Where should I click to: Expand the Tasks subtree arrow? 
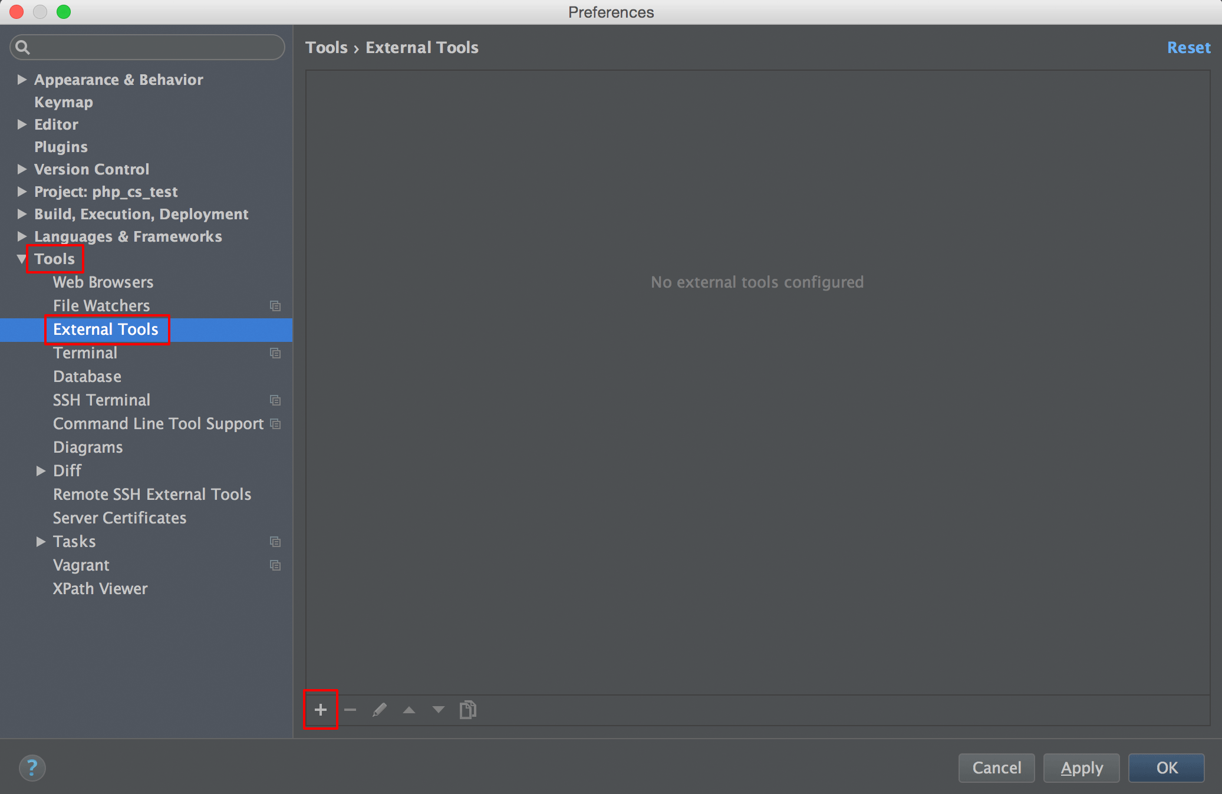tap(41, 541)
